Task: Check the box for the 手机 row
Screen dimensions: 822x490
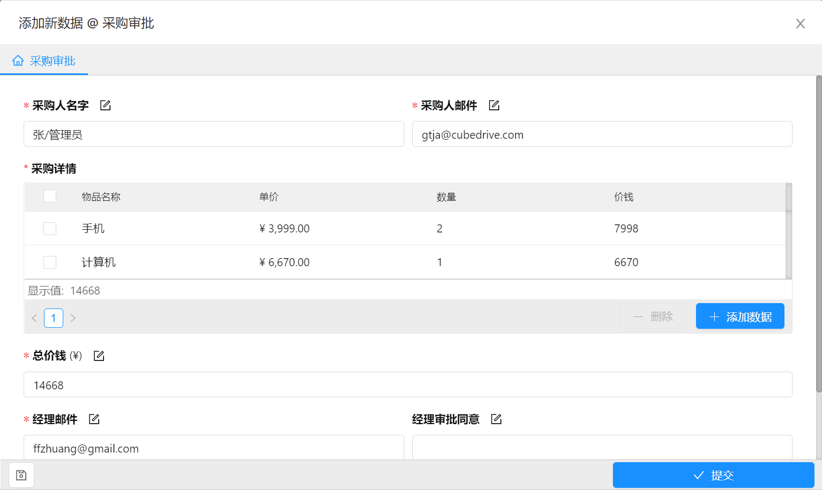Action: [x=50, y=229]
